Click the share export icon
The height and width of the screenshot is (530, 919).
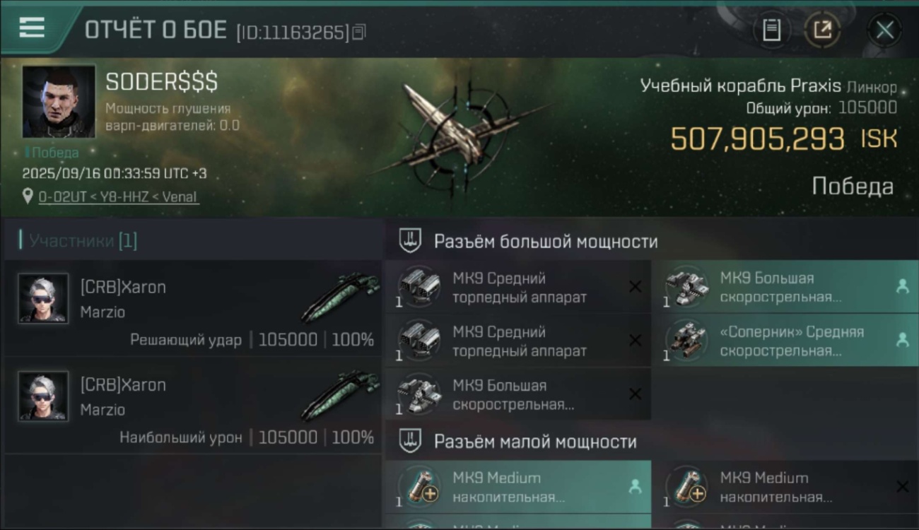(x=823, y=30)
